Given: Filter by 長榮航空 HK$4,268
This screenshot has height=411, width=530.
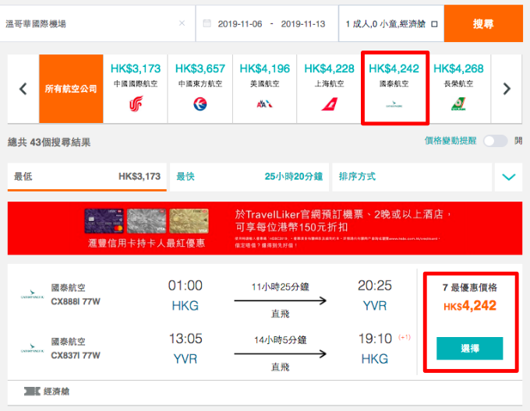Looking at the screenshot, I should click(458, 89).
